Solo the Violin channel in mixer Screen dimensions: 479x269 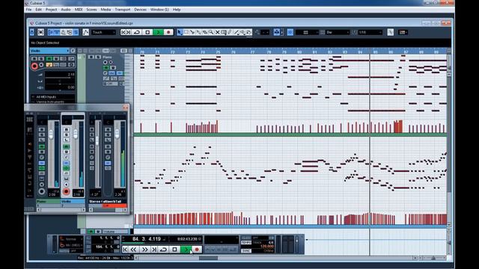66,134
